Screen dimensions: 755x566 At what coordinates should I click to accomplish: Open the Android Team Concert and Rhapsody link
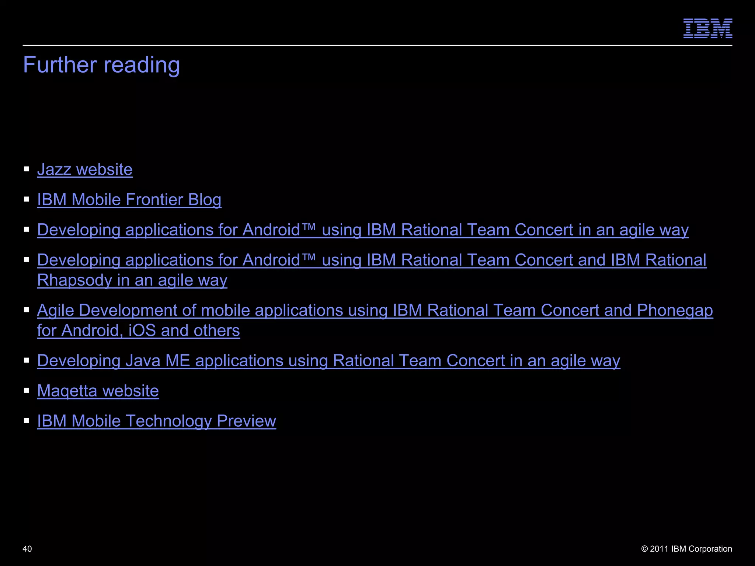(x=372, y=270)
